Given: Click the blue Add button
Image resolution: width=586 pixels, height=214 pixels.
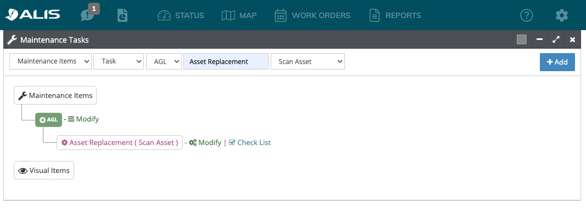Looking at the screenshot, I should (557, 62).
